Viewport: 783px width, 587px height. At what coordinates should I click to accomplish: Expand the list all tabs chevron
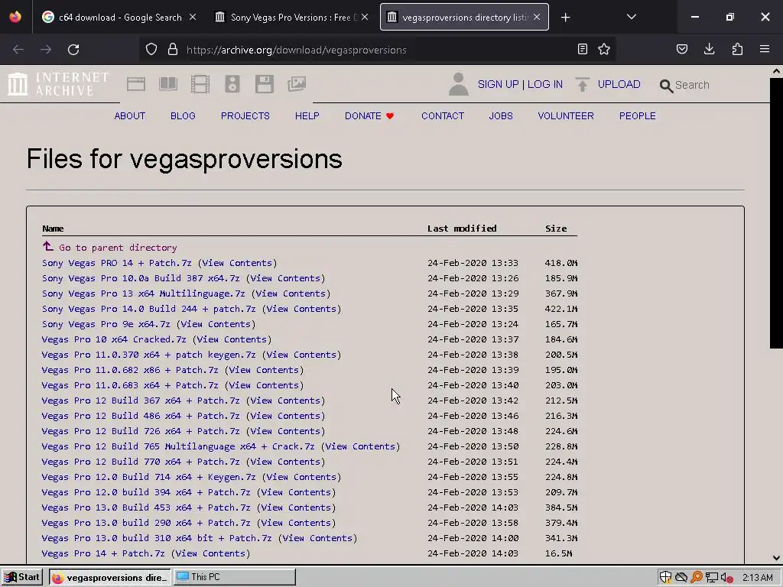click(x=631, y=17)
